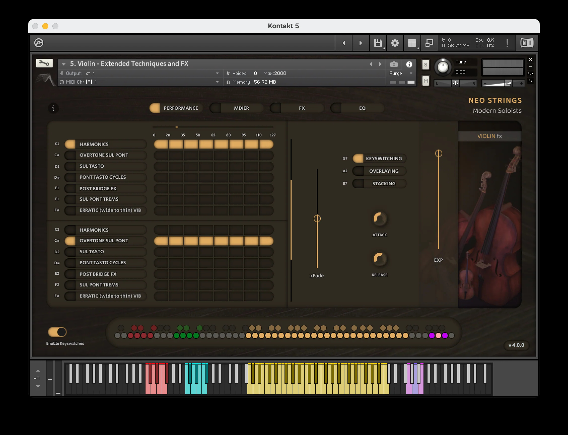Viewport: 568px width, 435px height.
Task: Click the NEO STRINGS title text
Action: (x=495, y=100)
